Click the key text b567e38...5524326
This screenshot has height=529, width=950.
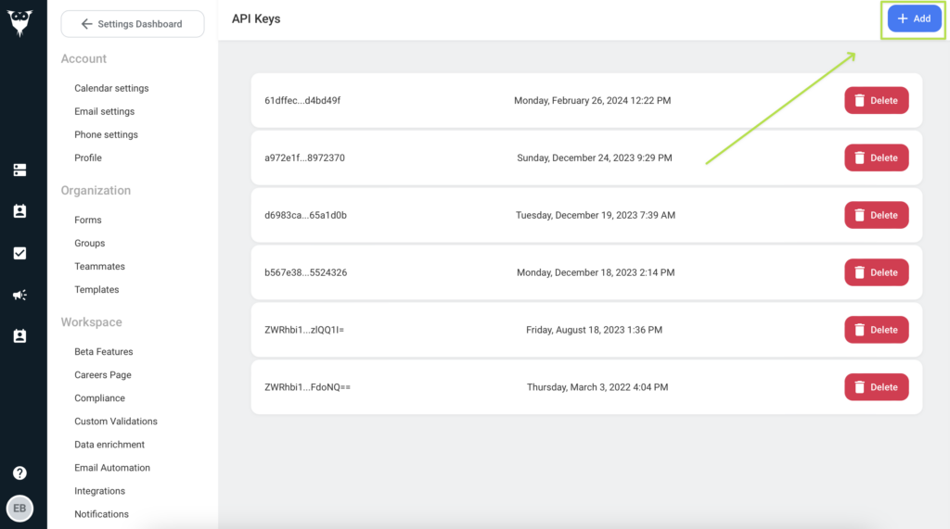tap(306, 272)
